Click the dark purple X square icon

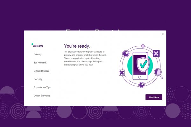tap(156, 53)
